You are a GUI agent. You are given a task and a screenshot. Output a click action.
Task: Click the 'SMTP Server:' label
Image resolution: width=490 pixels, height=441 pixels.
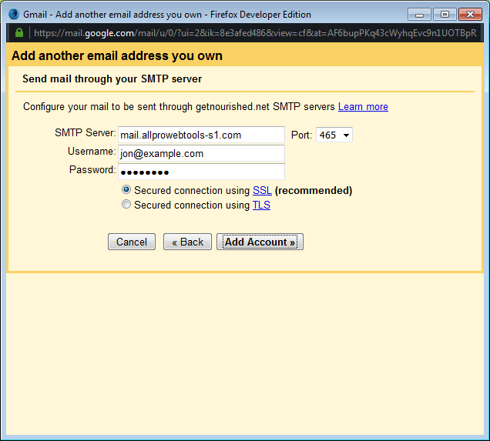click(x=86, y=133)
